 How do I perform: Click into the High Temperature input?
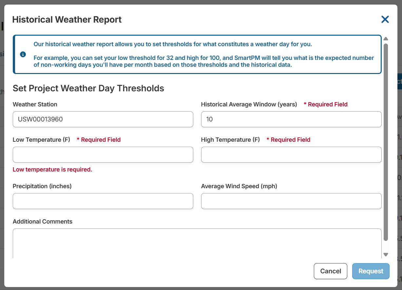(291, 155)
